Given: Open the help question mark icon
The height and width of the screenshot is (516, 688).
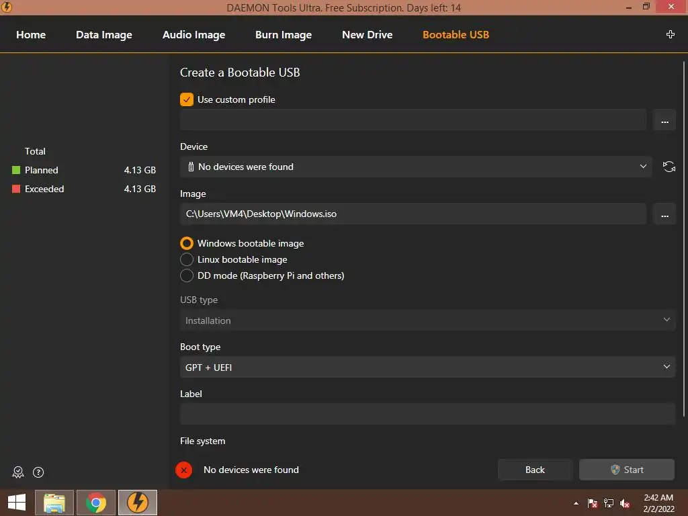Looking at the screenshot, I should 38,472.
